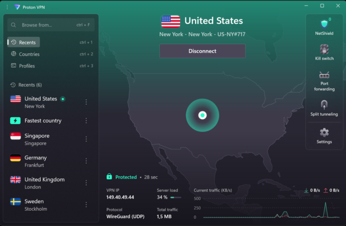Click the search magnifier icon
The width and height of the screenshot is (346, 226).
(13, 25)
